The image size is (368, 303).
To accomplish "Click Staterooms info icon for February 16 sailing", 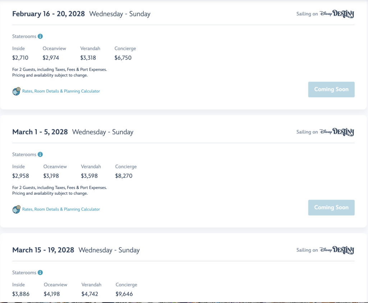I will point(40,36).
